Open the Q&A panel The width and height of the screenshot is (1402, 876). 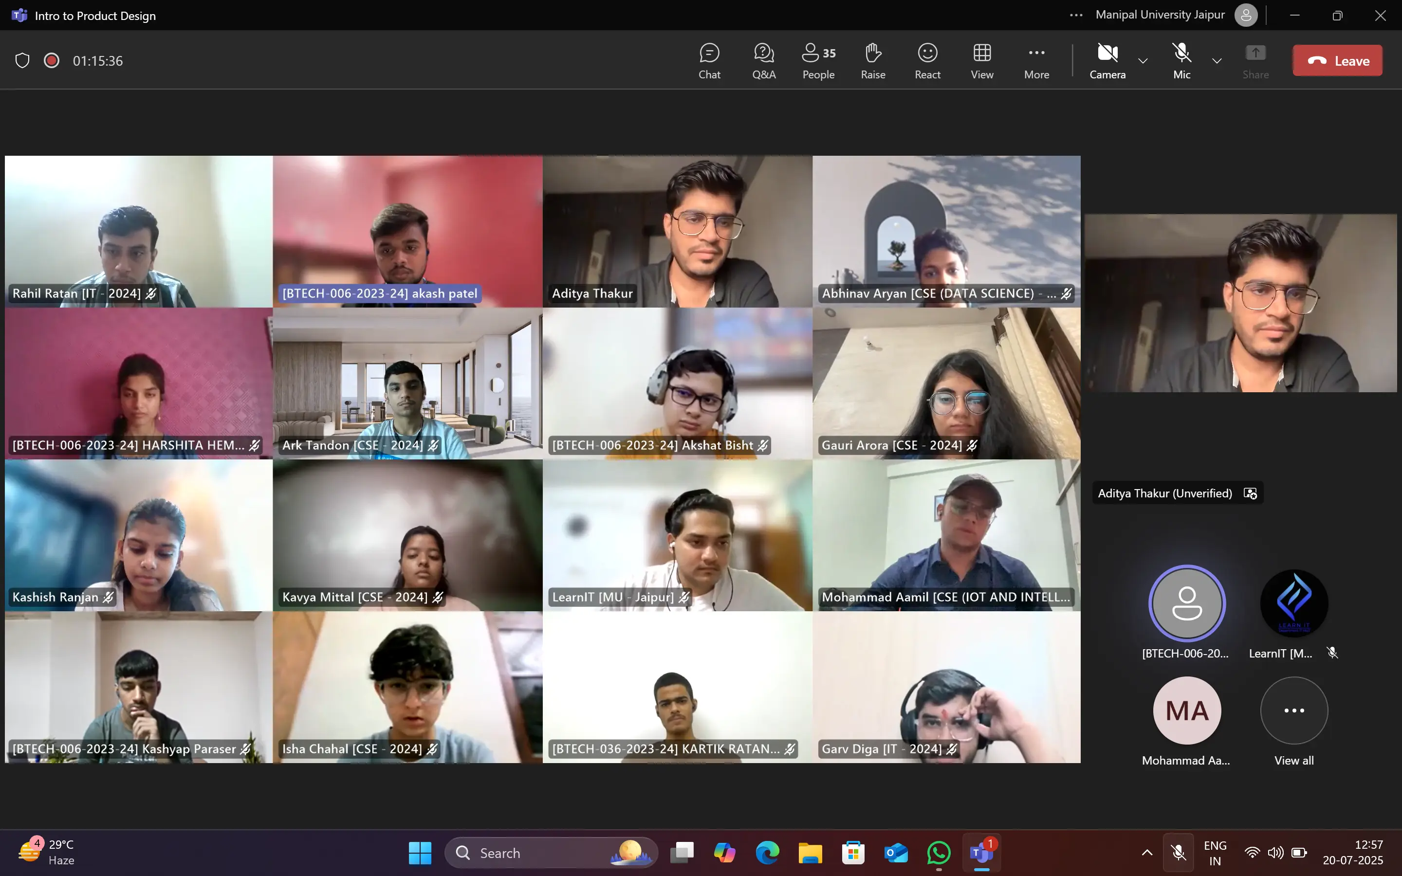tap(764, 60)
